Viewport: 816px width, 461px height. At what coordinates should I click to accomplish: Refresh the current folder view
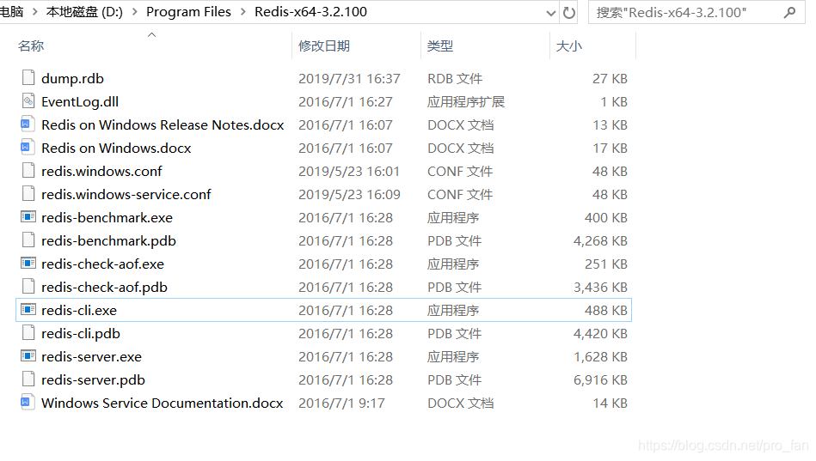[569, 13]
